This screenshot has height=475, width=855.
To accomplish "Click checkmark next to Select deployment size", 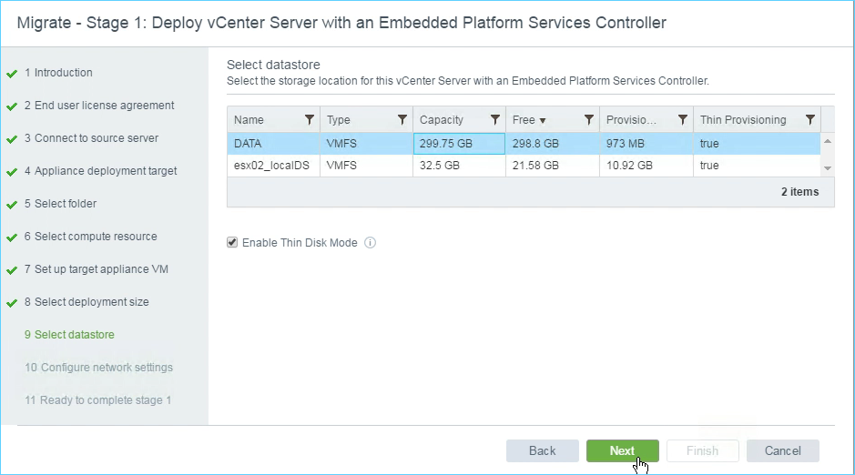I will click(x=12, y=302).
